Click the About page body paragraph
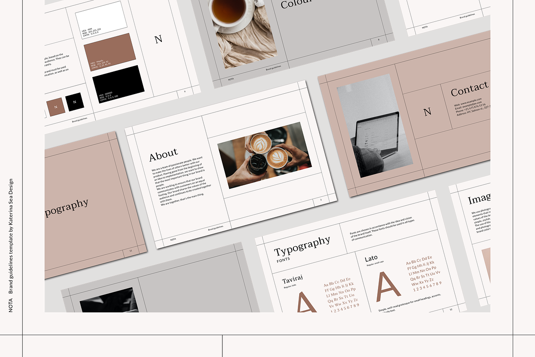 pos(181,180)
